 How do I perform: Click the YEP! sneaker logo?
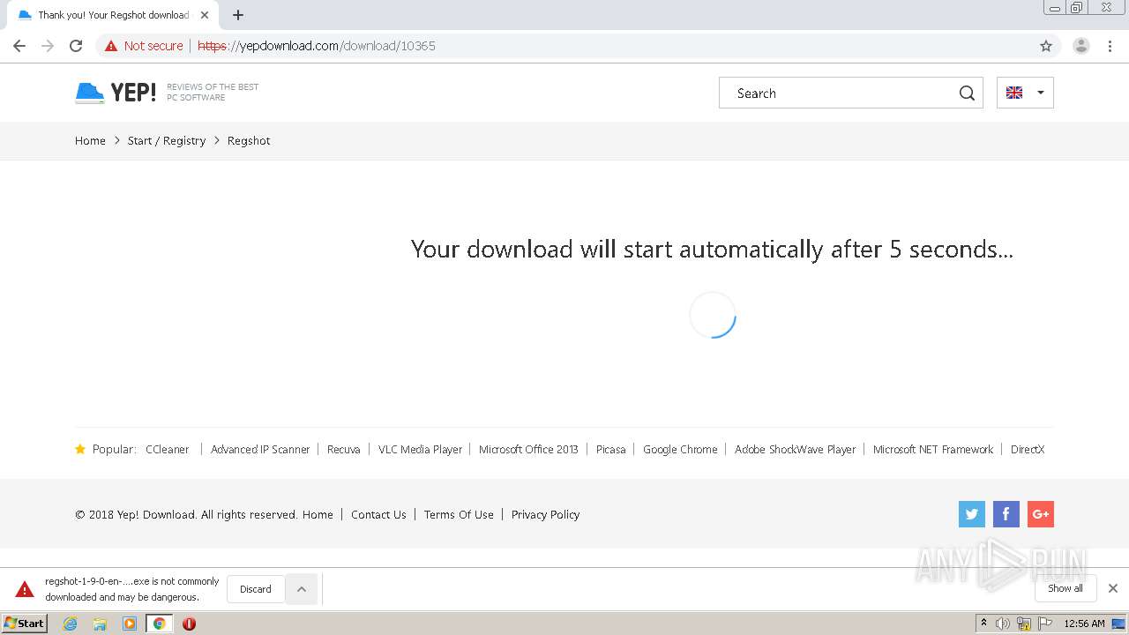[x=116, y=93]
